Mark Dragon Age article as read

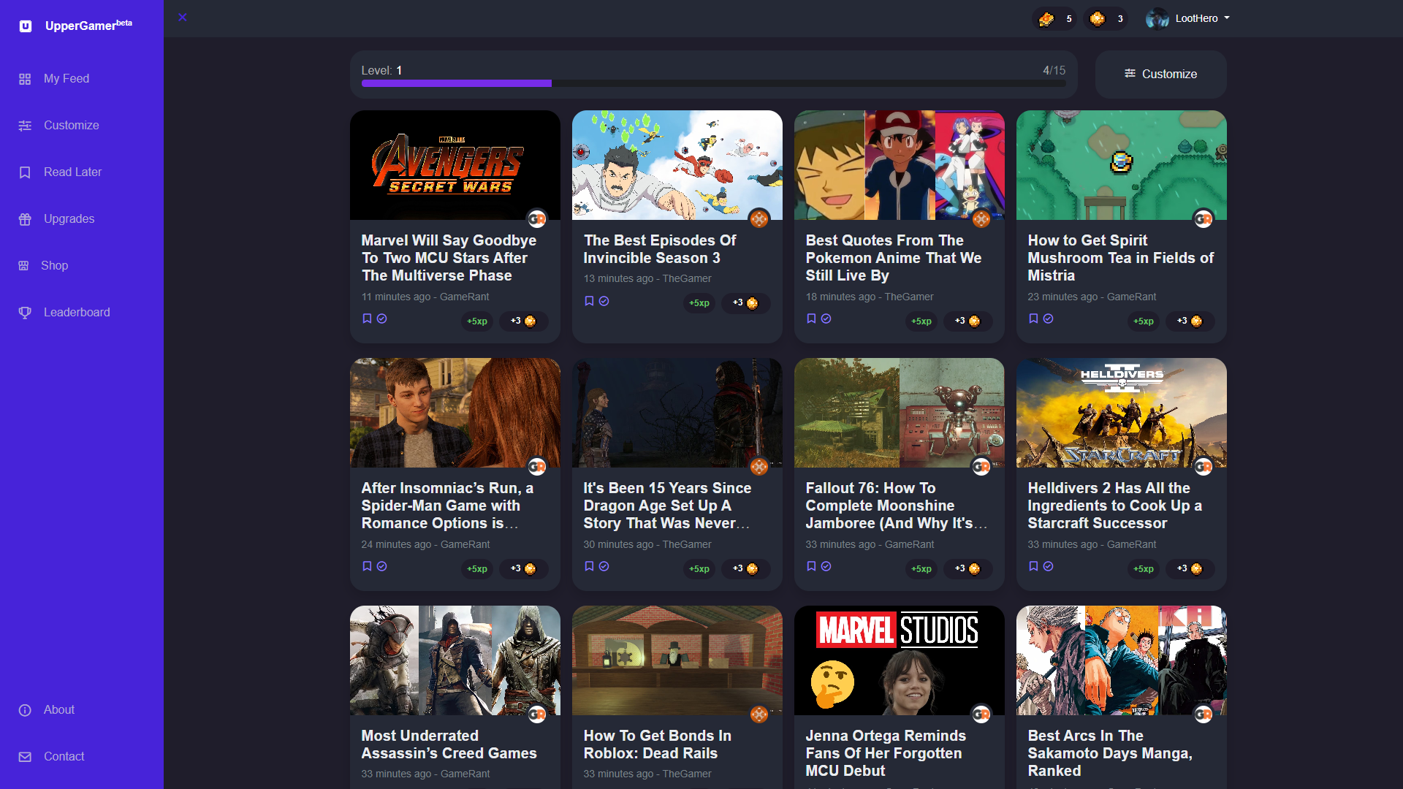click(604, 566)
